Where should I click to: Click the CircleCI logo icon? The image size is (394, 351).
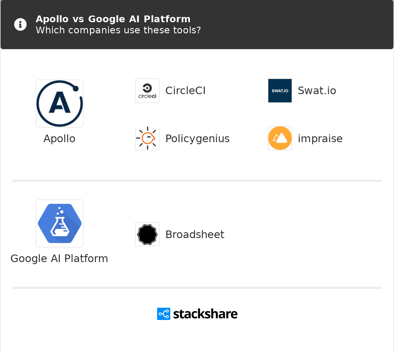pyautogui.click(x=147, y=91)
